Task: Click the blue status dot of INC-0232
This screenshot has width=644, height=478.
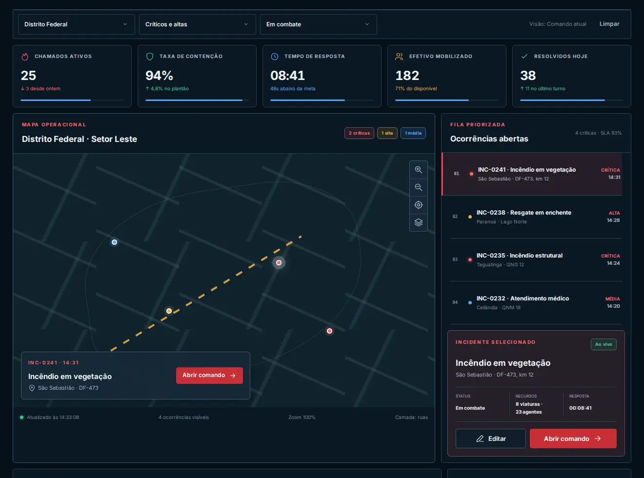Action: click(x=470, y=302)
